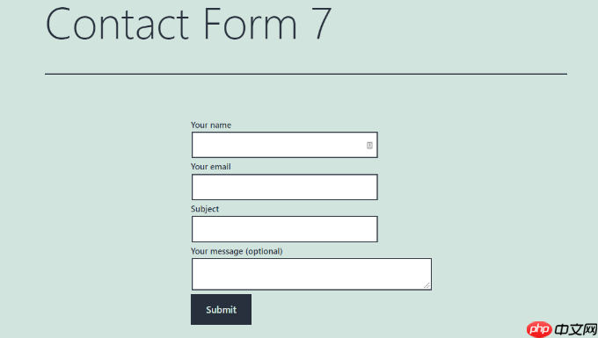598x338 pixels.
Task: Focus the Your name input field
Action: (285, 145)
